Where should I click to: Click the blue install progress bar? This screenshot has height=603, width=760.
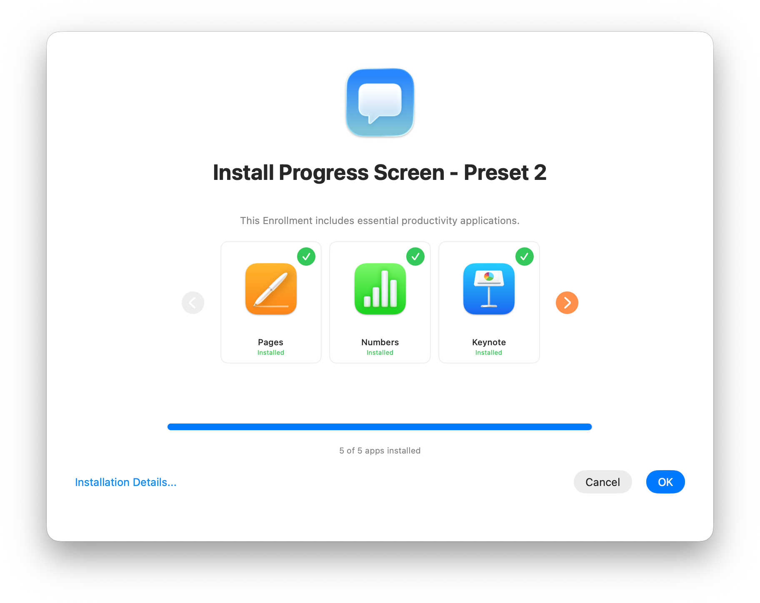tap(380, 427)
